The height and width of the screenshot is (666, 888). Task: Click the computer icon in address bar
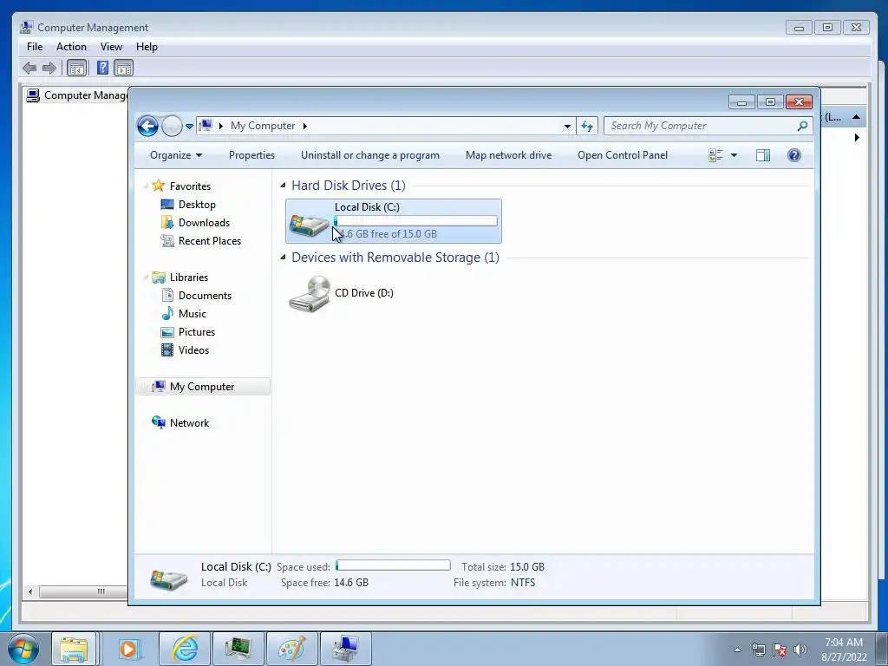pyautogui.click(x=206, y=125)
